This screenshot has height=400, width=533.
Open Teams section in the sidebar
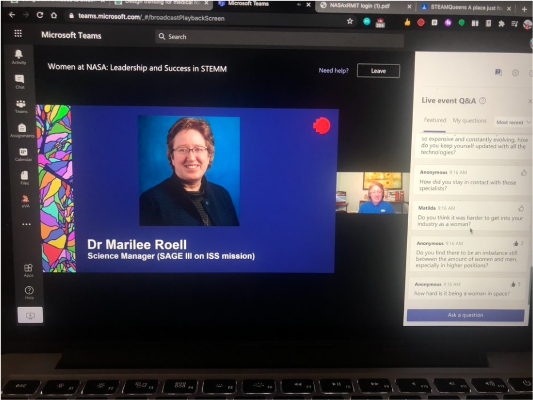[20, 106]
